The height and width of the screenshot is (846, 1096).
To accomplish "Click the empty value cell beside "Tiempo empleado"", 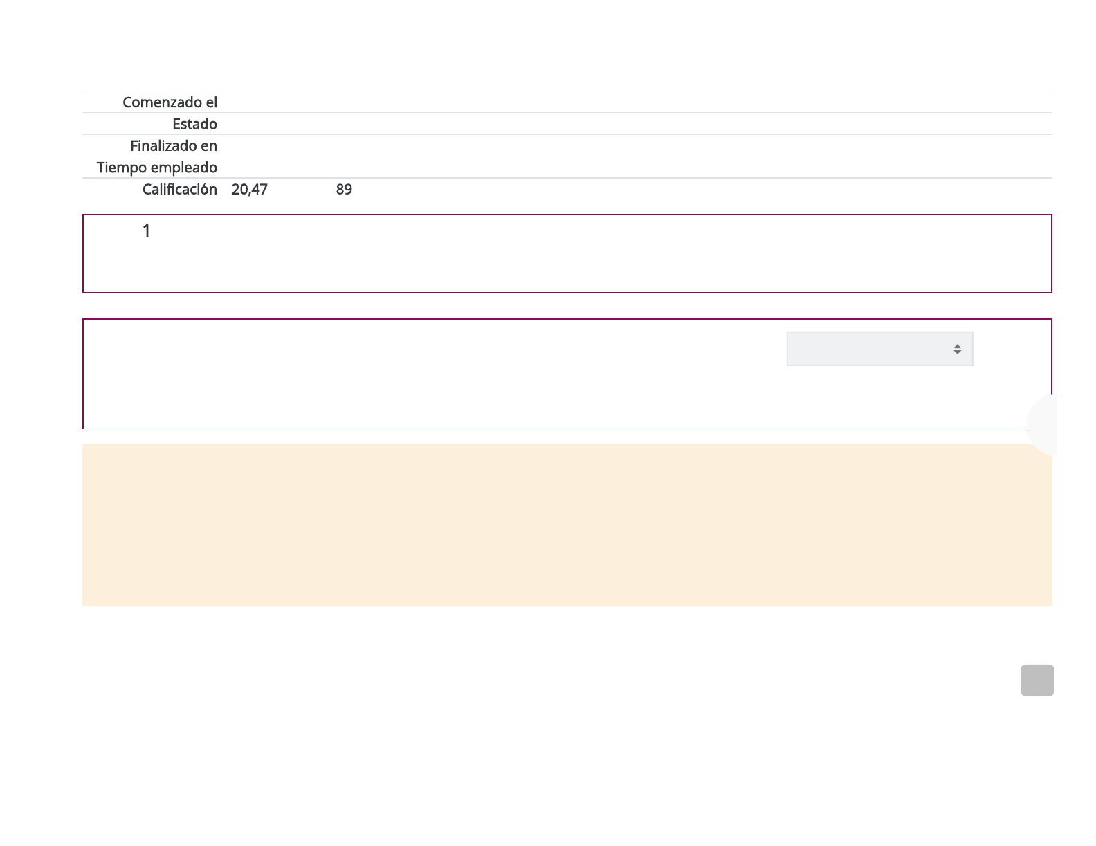I will pyautogui.click(x=623, y=168).
